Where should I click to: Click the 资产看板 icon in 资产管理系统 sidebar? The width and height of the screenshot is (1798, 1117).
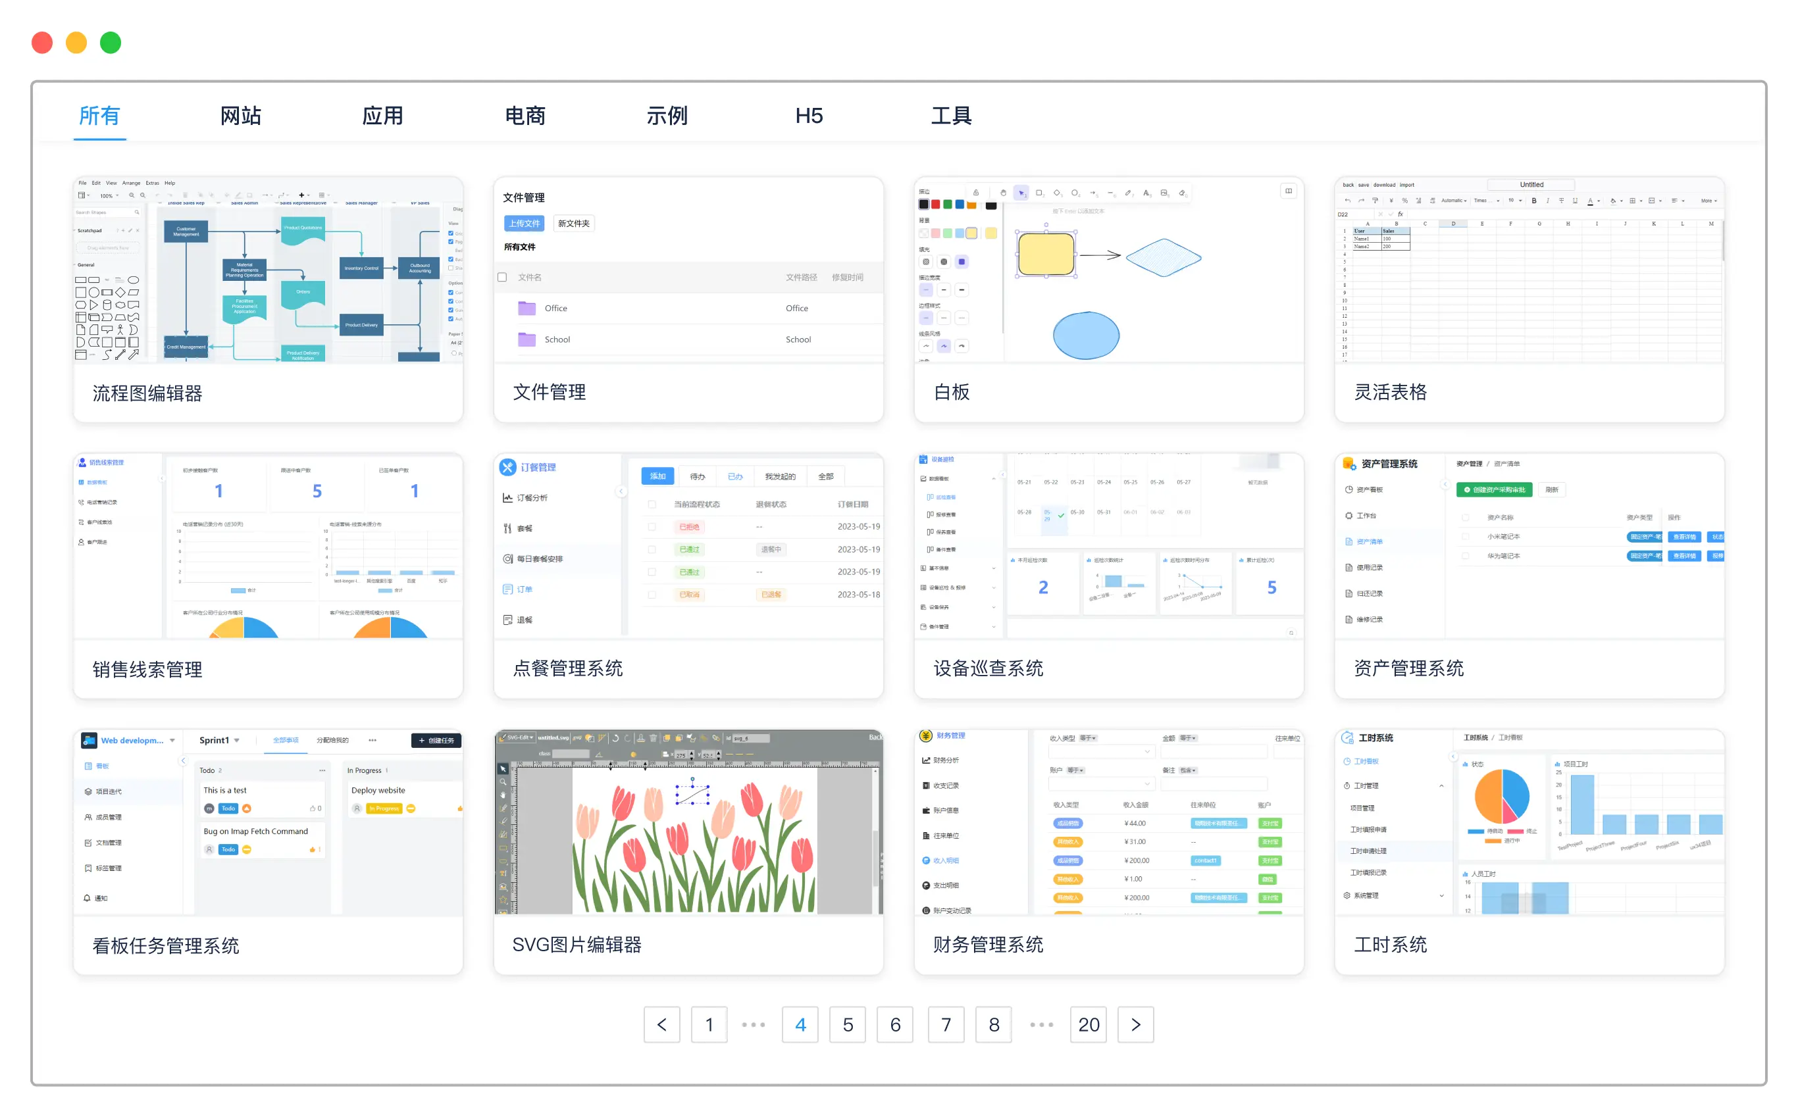coord(1348,489)
